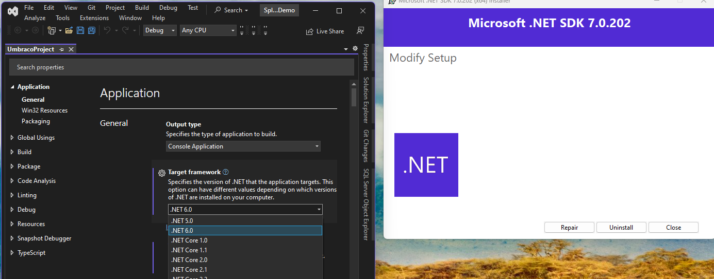Click the Visual Studio logo icon
Image resolution: width=714 pixels, height=279 pixels.
13,11
